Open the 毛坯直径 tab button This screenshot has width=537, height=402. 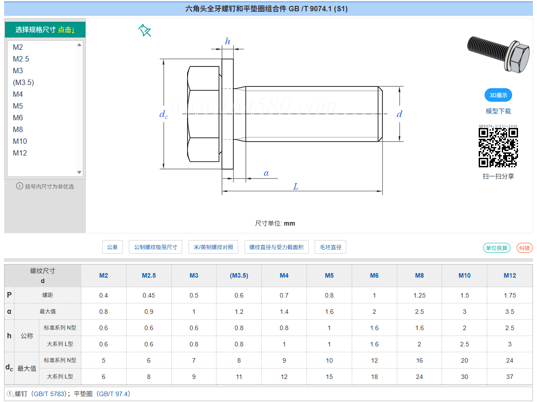[330, 247]
